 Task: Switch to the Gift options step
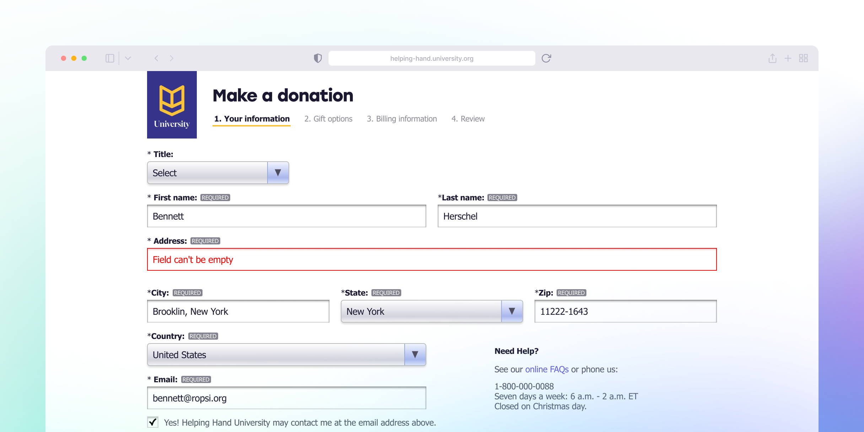328,119
